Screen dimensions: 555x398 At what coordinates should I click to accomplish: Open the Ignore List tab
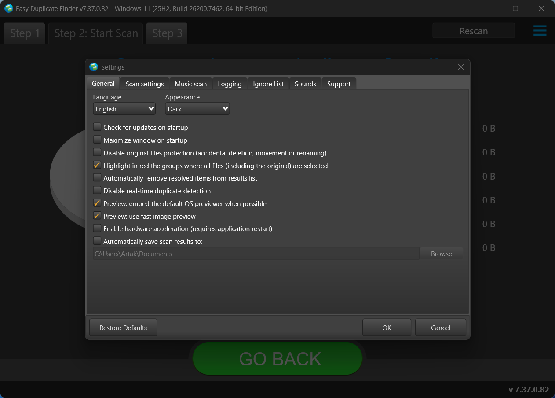tap(268, 84)
